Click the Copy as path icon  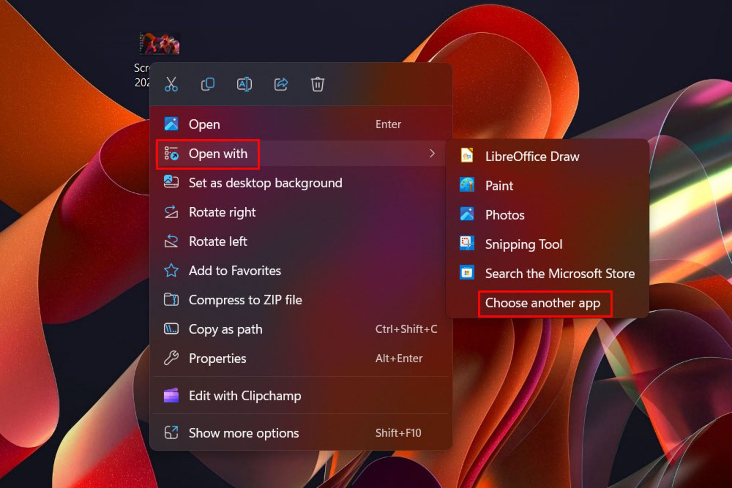(171, 329)
